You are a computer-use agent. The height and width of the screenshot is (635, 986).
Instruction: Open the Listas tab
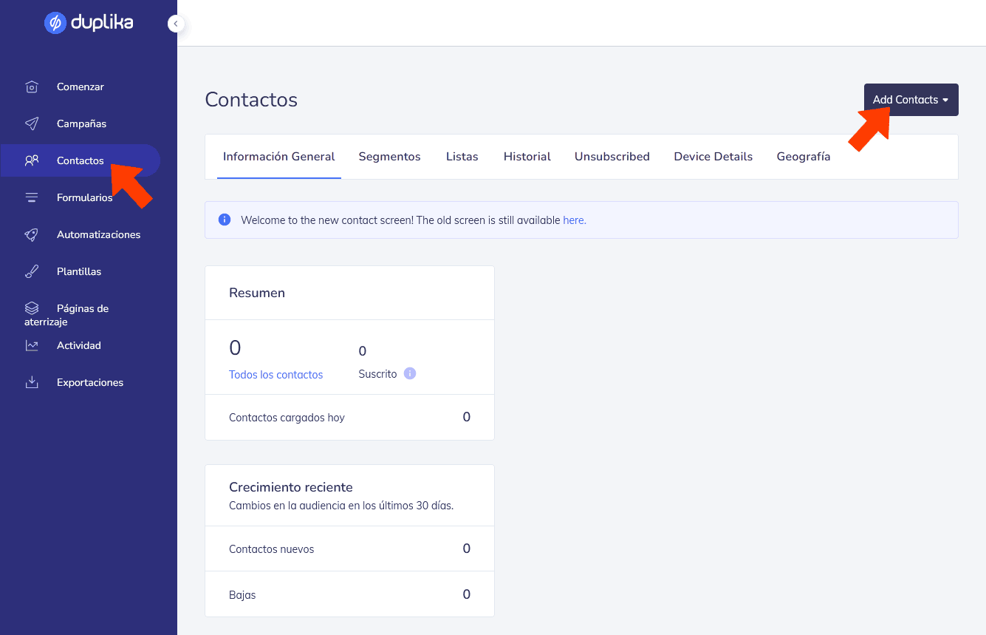pyautogui.click(x=462, y=157)
